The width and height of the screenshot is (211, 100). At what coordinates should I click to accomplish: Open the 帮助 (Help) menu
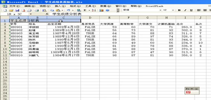click(x=136, y=6)
